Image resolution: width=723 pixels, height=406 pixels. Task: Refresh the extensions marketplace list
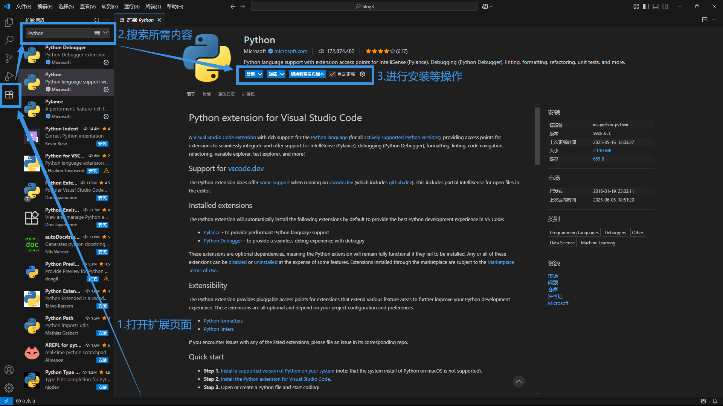(x=97, y=20)
